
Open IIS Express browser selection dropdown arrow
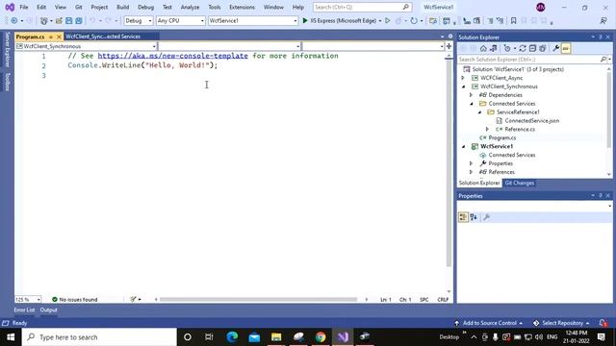(x=380, y=21)
